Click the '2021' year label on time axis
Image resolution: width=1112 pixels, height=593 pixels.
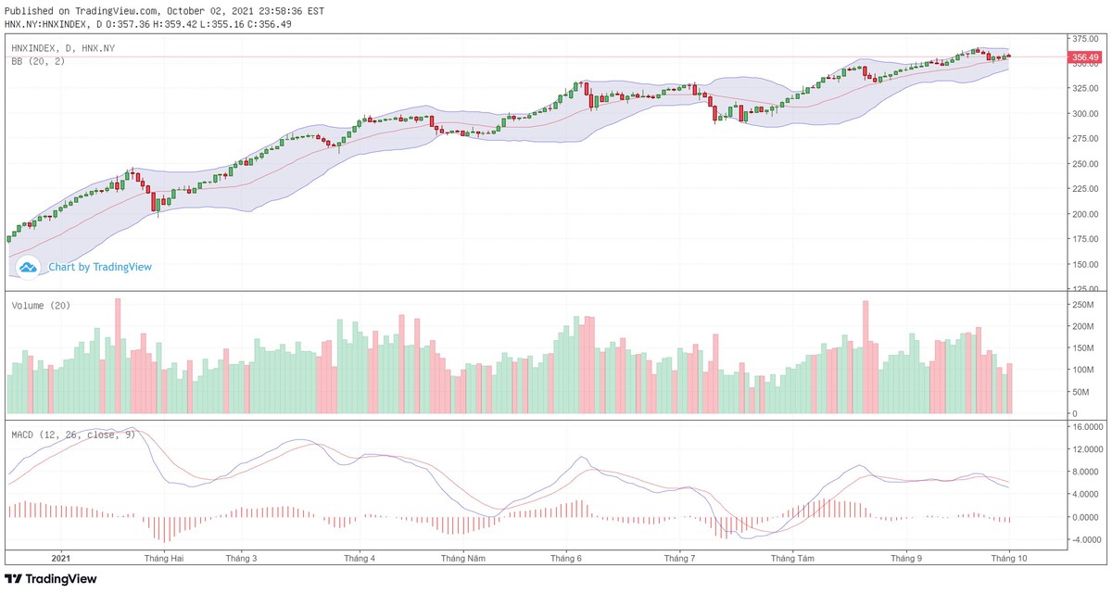[60, 559]
